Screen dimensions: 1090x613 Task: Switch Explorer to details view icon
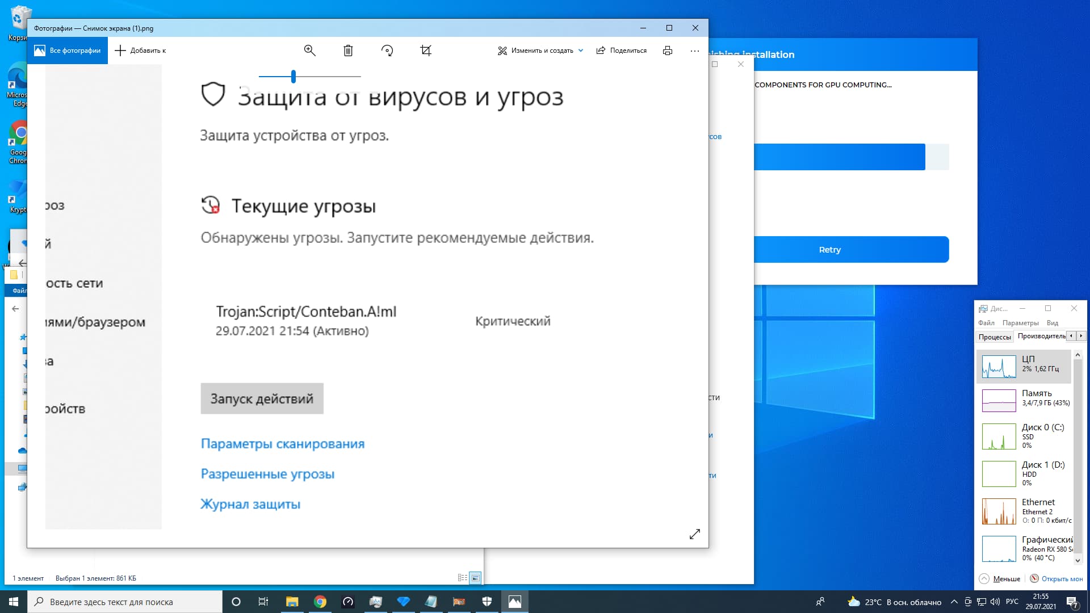[x=463, y=578]
